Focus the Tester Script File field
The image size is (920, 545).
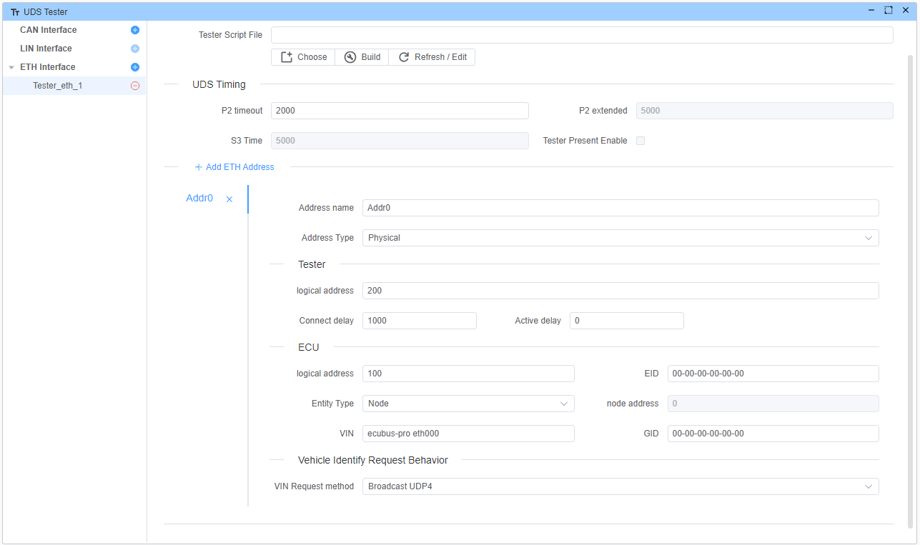582,35
